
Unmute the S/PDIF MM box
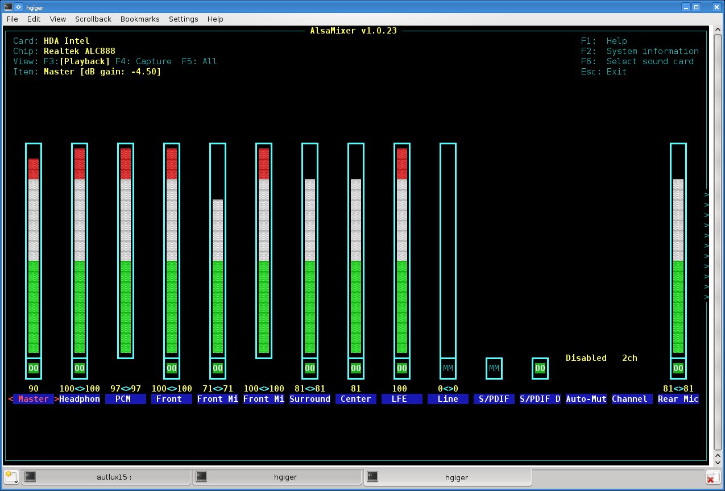(x=494, y=368)
